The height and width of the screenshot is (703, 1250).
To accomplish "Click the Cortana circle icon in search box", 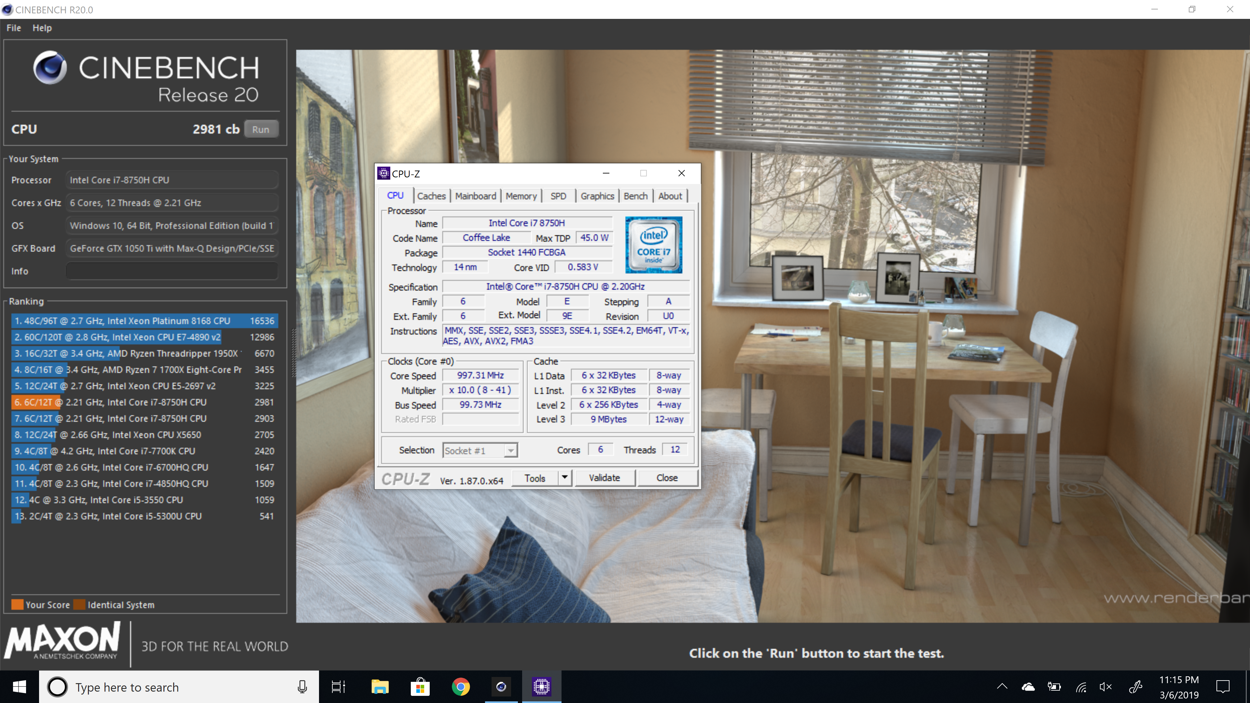I will point(57,687).
